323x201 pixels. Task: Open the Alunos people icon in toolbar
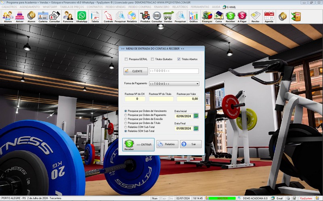8,17
